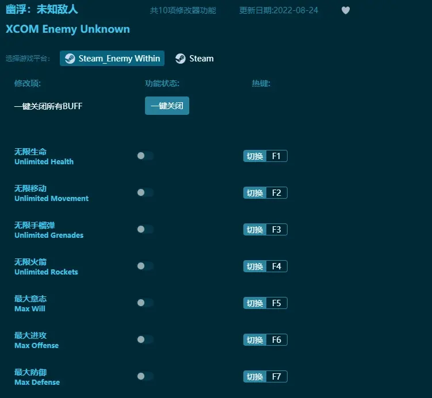
Task: Enable Max Will toggle
Action: coord(145,303)
